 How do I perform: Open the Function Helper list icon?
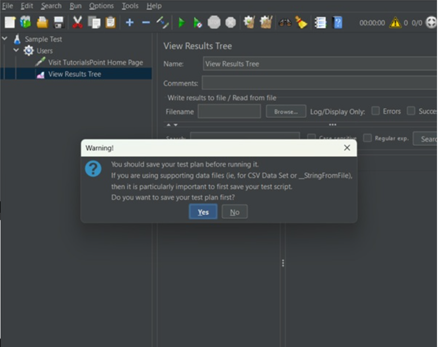pos(321,22)
